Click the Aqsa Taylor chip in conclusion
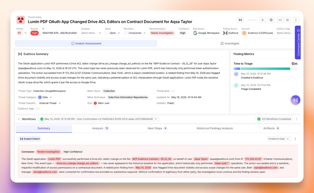 pyautogui.click(x=201, y=159)
